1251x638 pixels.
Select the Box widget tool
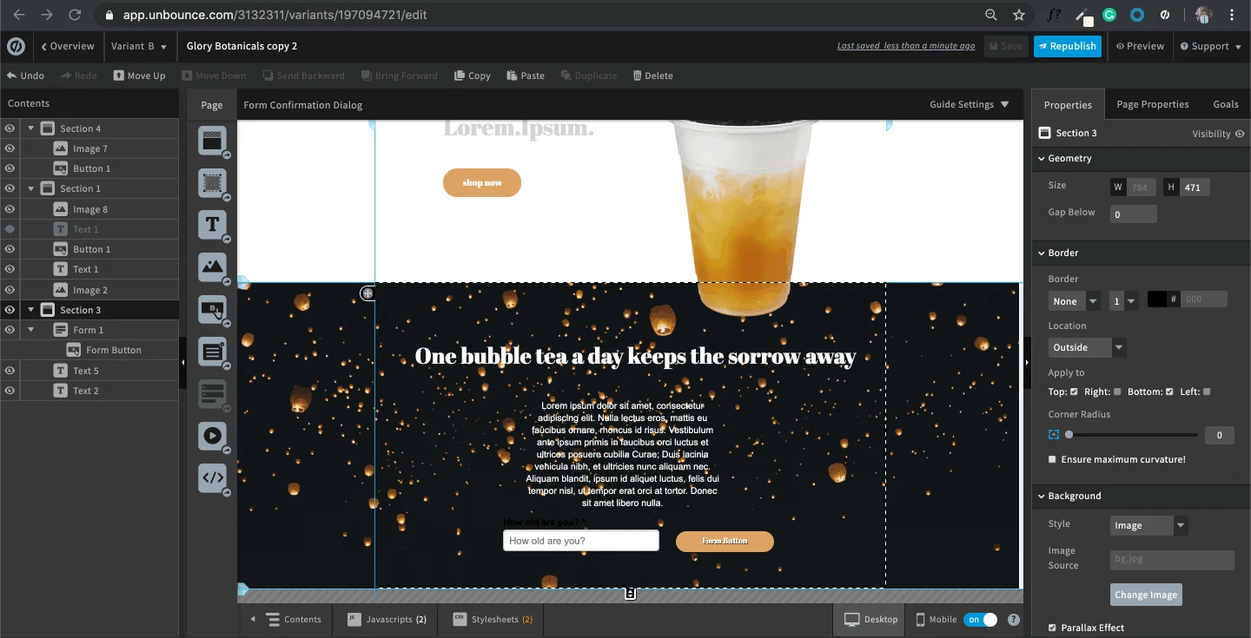point(212,182)
